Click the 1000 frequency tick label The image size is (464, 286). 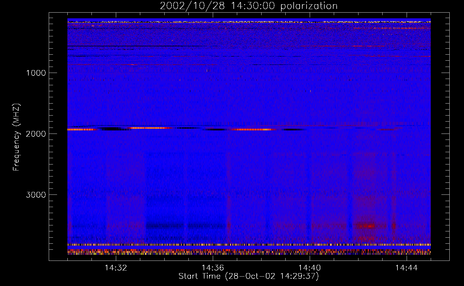click(36, 73)
